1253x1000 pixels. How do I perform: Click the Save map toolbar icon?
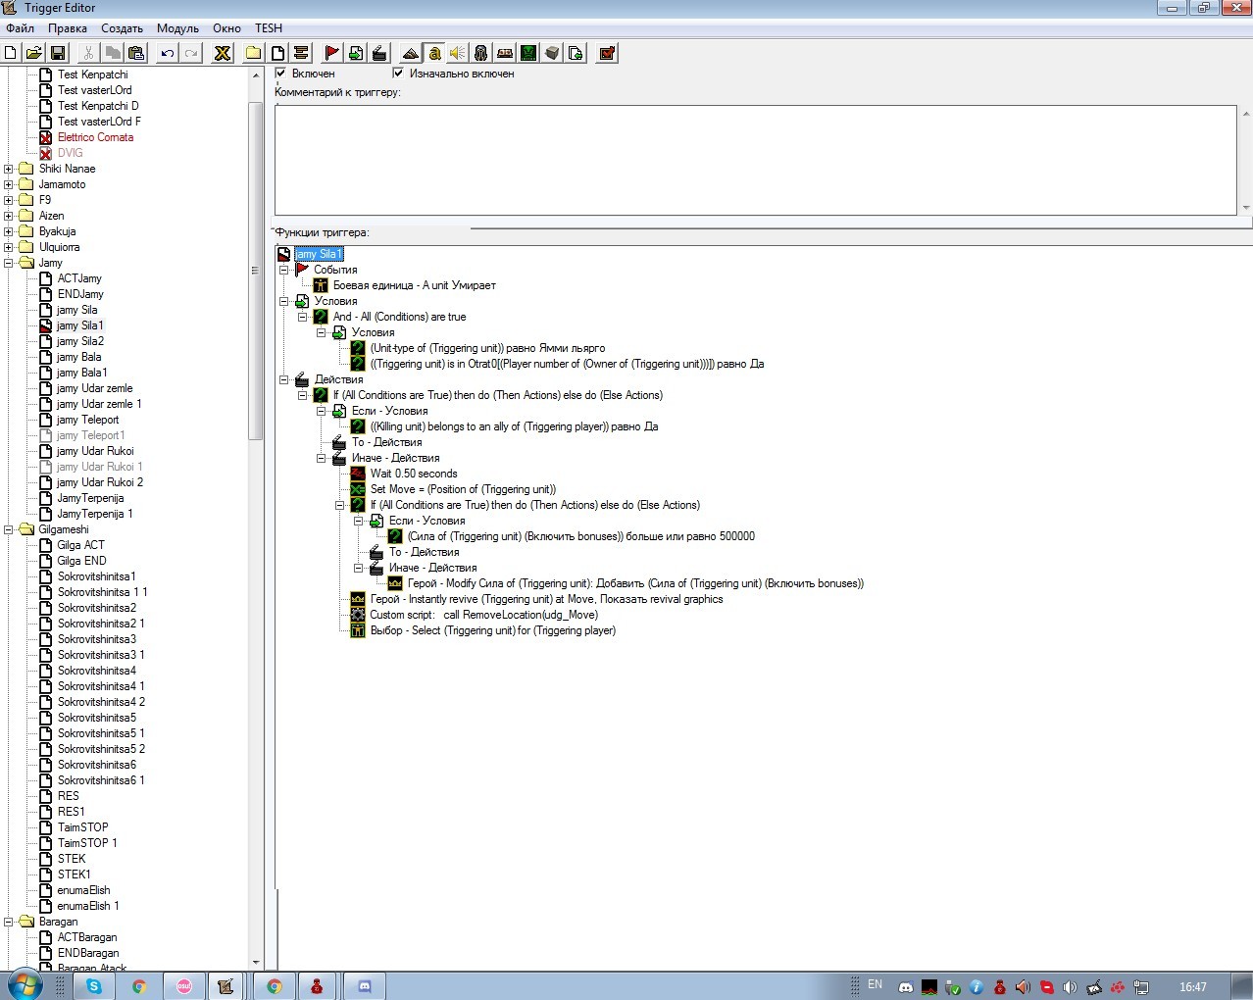[x=58, y=53]
